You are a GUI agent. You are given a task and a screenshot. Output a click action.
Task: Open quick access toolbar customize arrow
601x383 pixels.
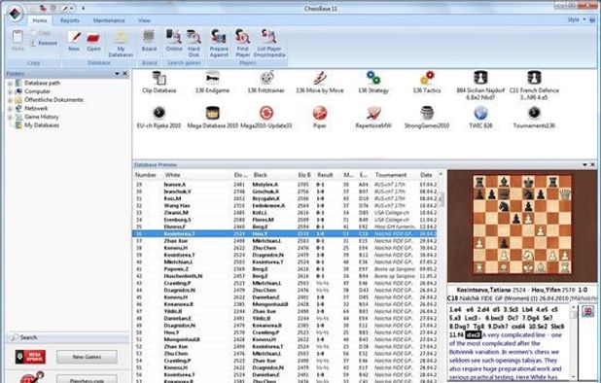coord(84,8)
